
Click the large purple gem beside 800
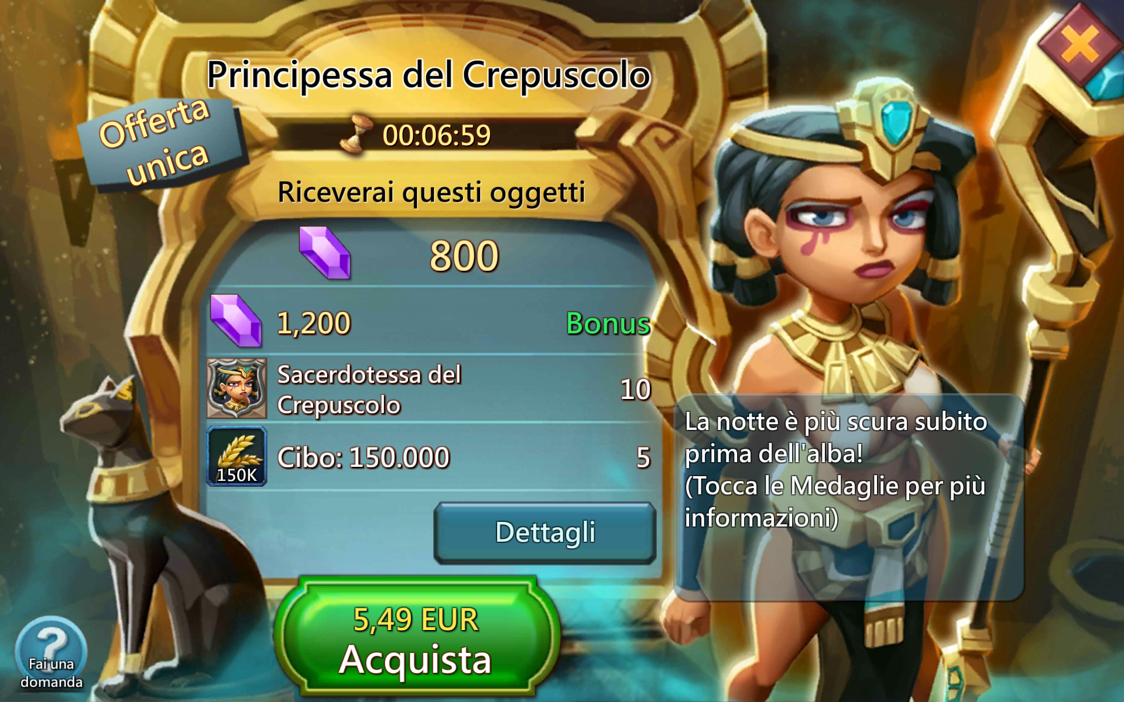coord(325,253)
